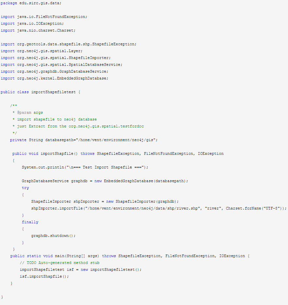Click the try keyword

25,188
